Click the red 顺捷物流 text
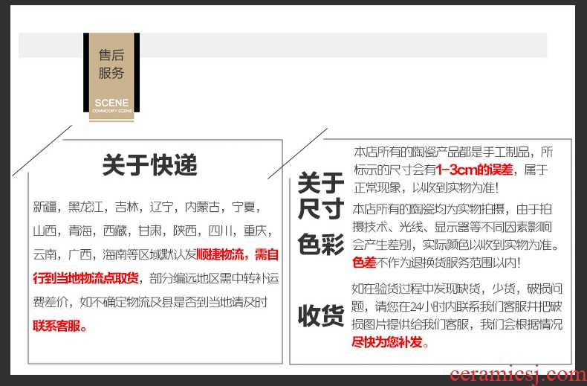The height and width of the screenshot is (386, 587). [225, 255]
